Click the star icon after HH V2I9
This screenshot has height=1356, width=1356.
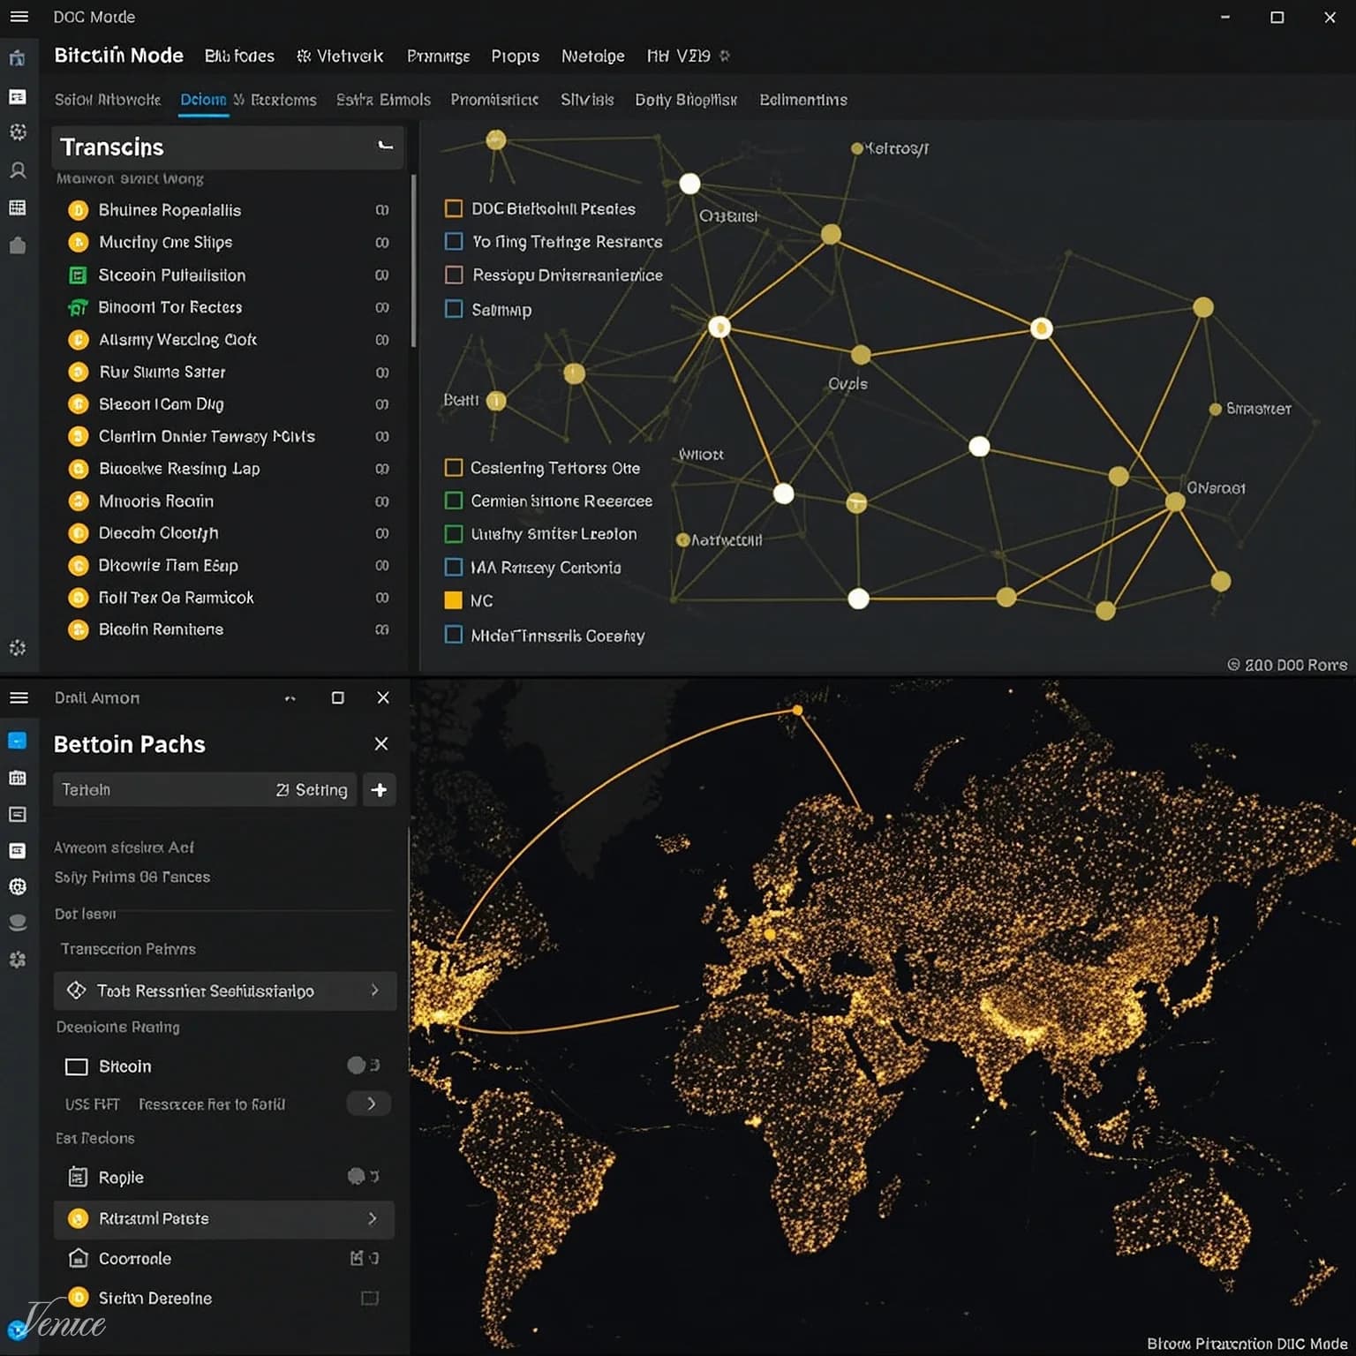(x=725, y=56)
